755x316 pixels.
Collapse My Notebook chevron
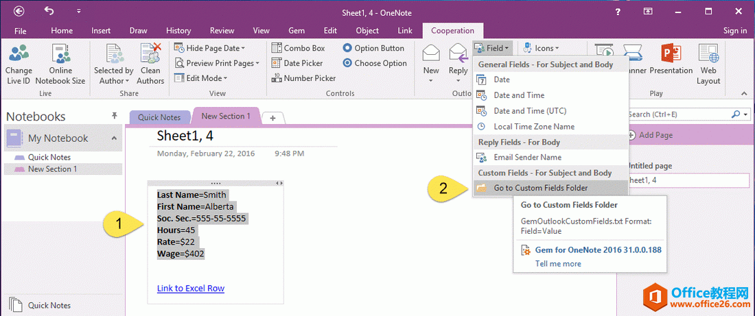[x=114, y=138]
